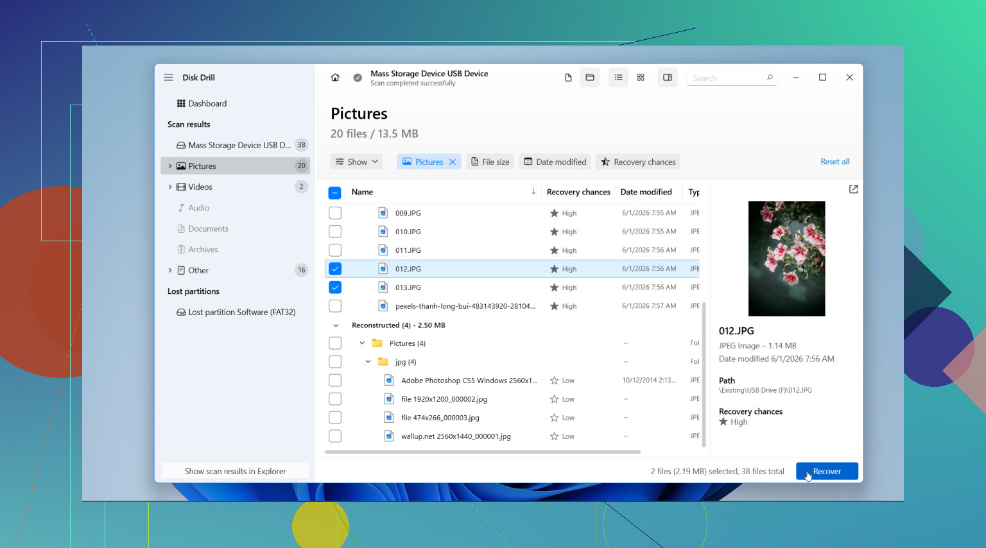Switch to single file view icon
The width and height of the screenshot is (986, 548).
click(568, 78)
